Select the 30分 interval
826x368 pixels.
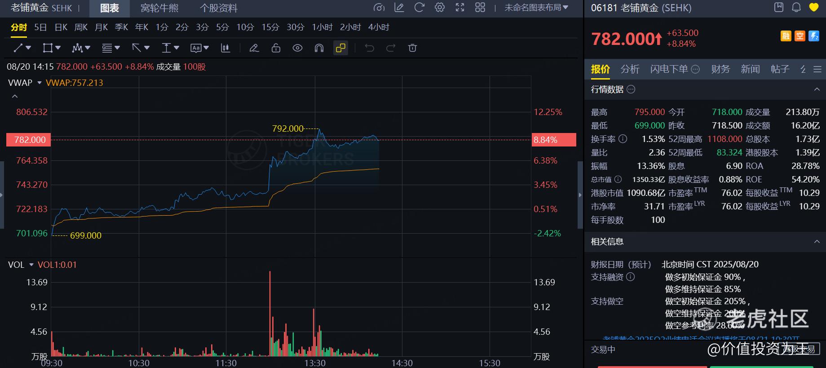[295, 27]
